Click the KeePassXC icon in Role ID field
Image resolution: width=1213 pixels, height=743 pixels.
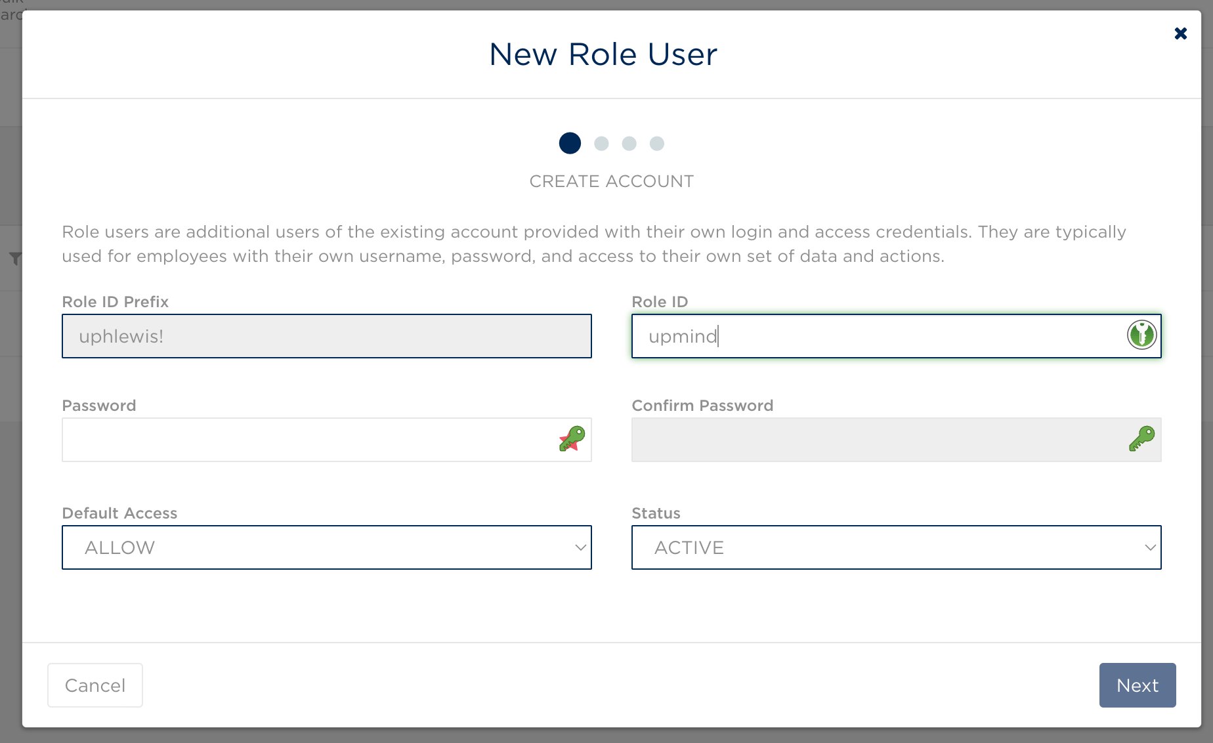click(1141, 335)
